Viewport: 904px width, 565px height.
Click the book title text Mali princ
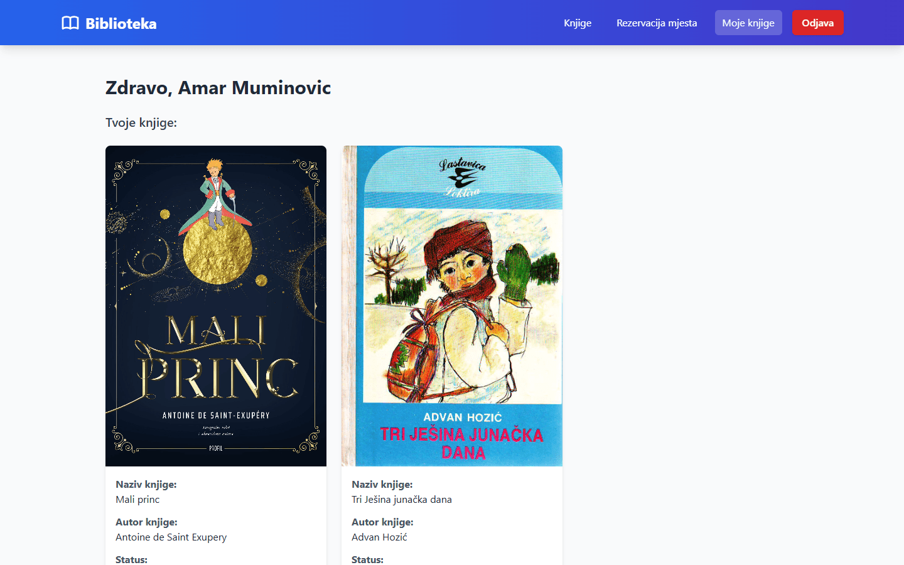point(137,500)
